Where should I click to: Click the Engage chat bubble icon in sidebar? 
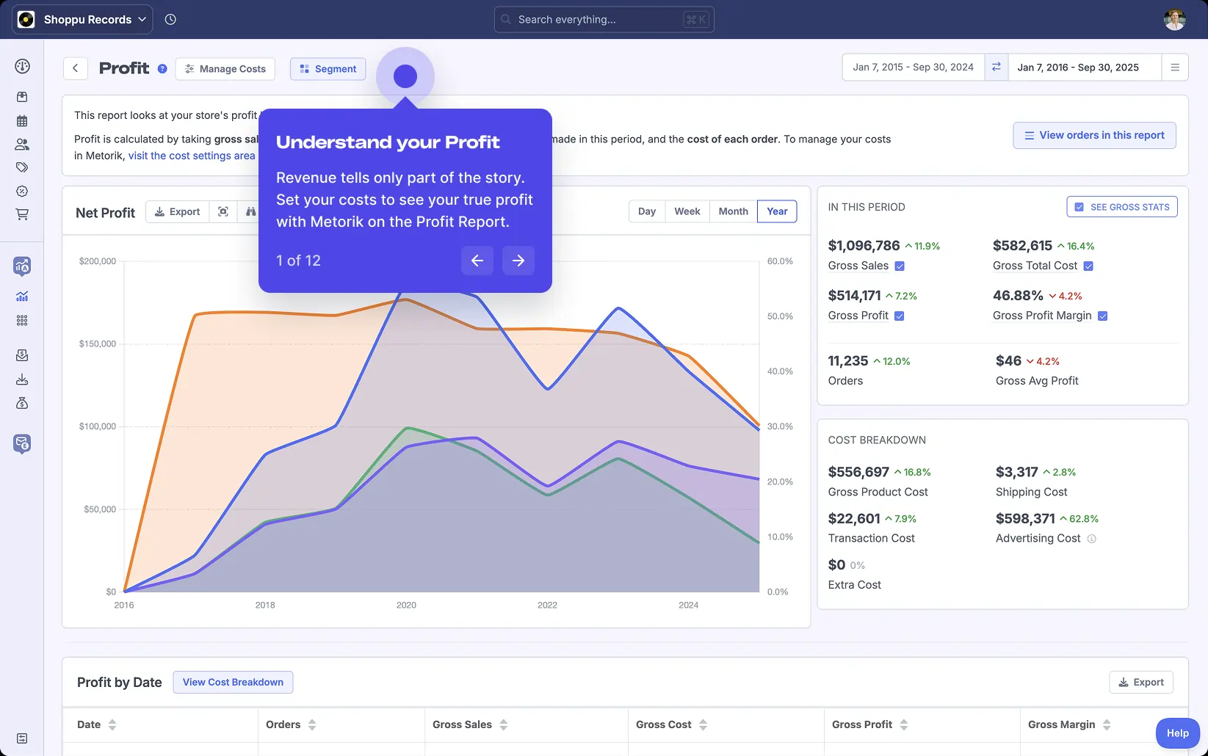coord(22,443)
